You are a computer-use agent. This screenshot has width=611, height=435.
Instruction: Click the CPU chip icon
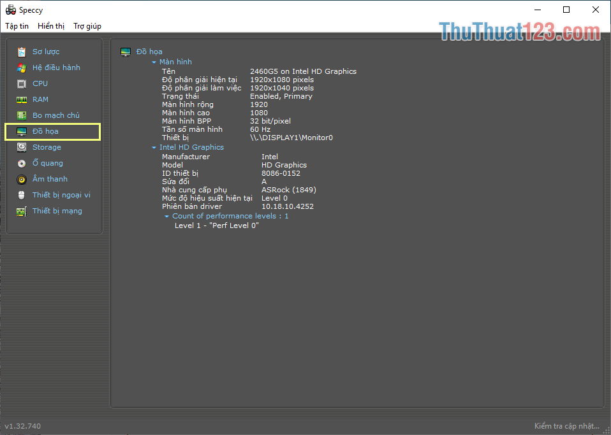click(22, 83)
